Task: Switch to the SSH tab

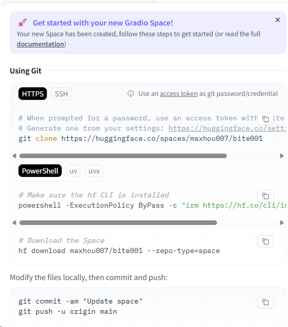Action: click(x=61, y=94)
